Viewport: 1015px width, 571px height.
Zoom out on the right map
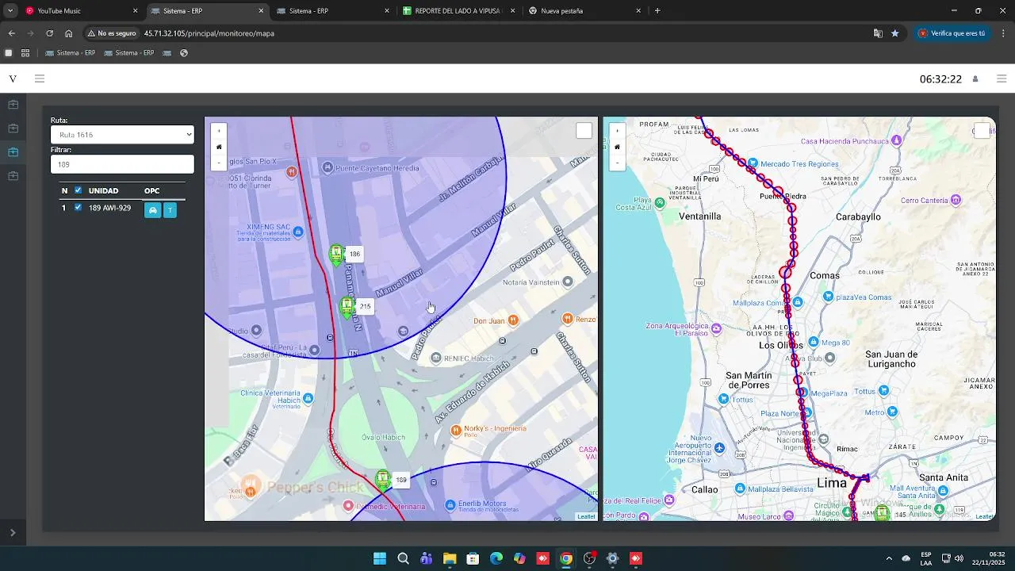coord(617,163)
